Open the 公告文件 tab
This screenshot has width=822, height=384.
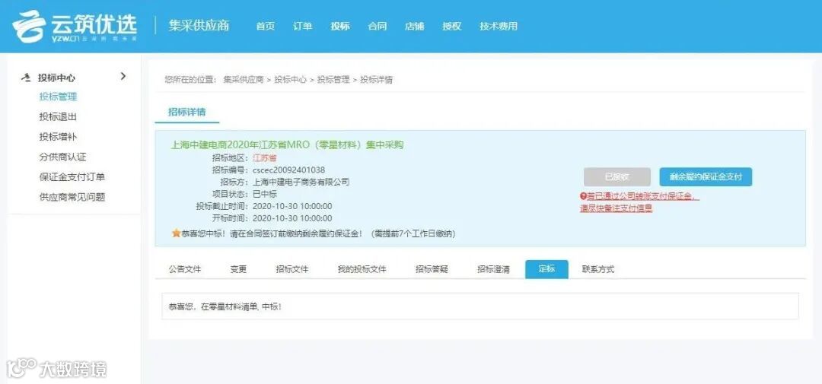pos(184,269)
